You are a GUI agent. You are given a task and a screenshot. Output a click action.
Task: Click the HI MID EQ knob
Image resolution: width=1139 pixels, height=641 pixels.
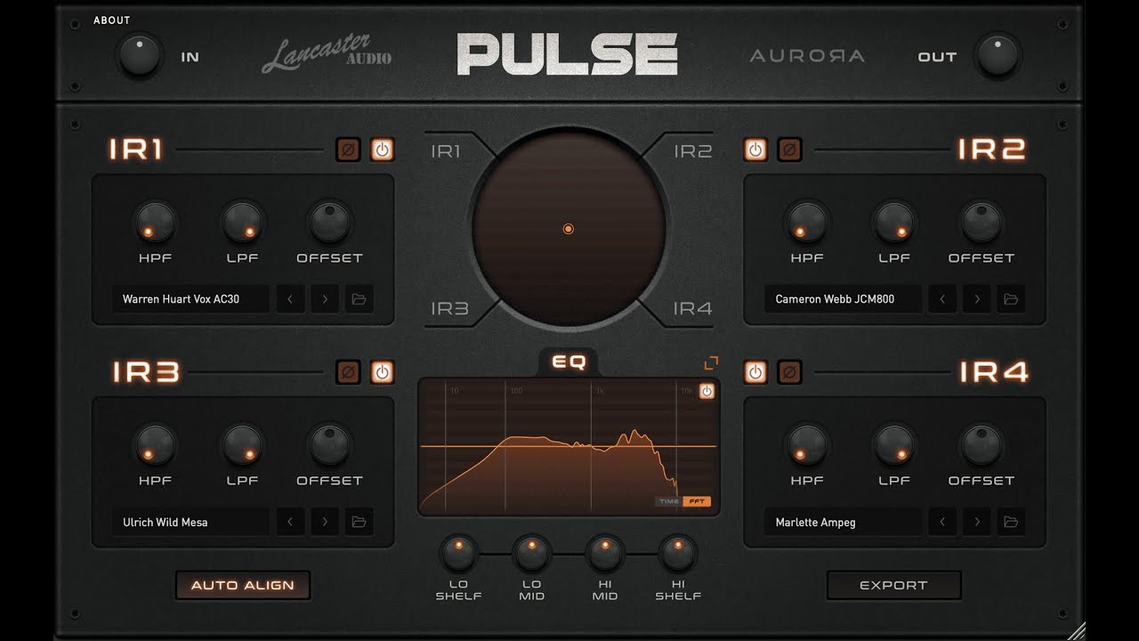(604, 553)
